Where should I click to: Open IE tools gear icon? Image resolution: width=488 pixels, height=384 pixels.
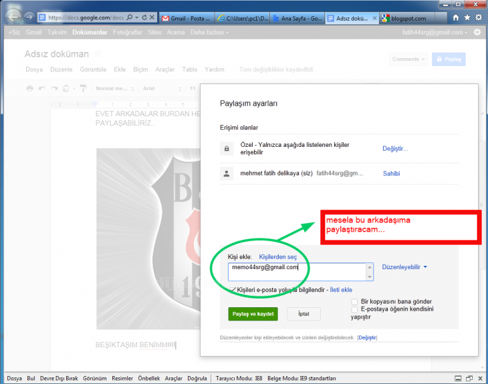click(479, 18)
